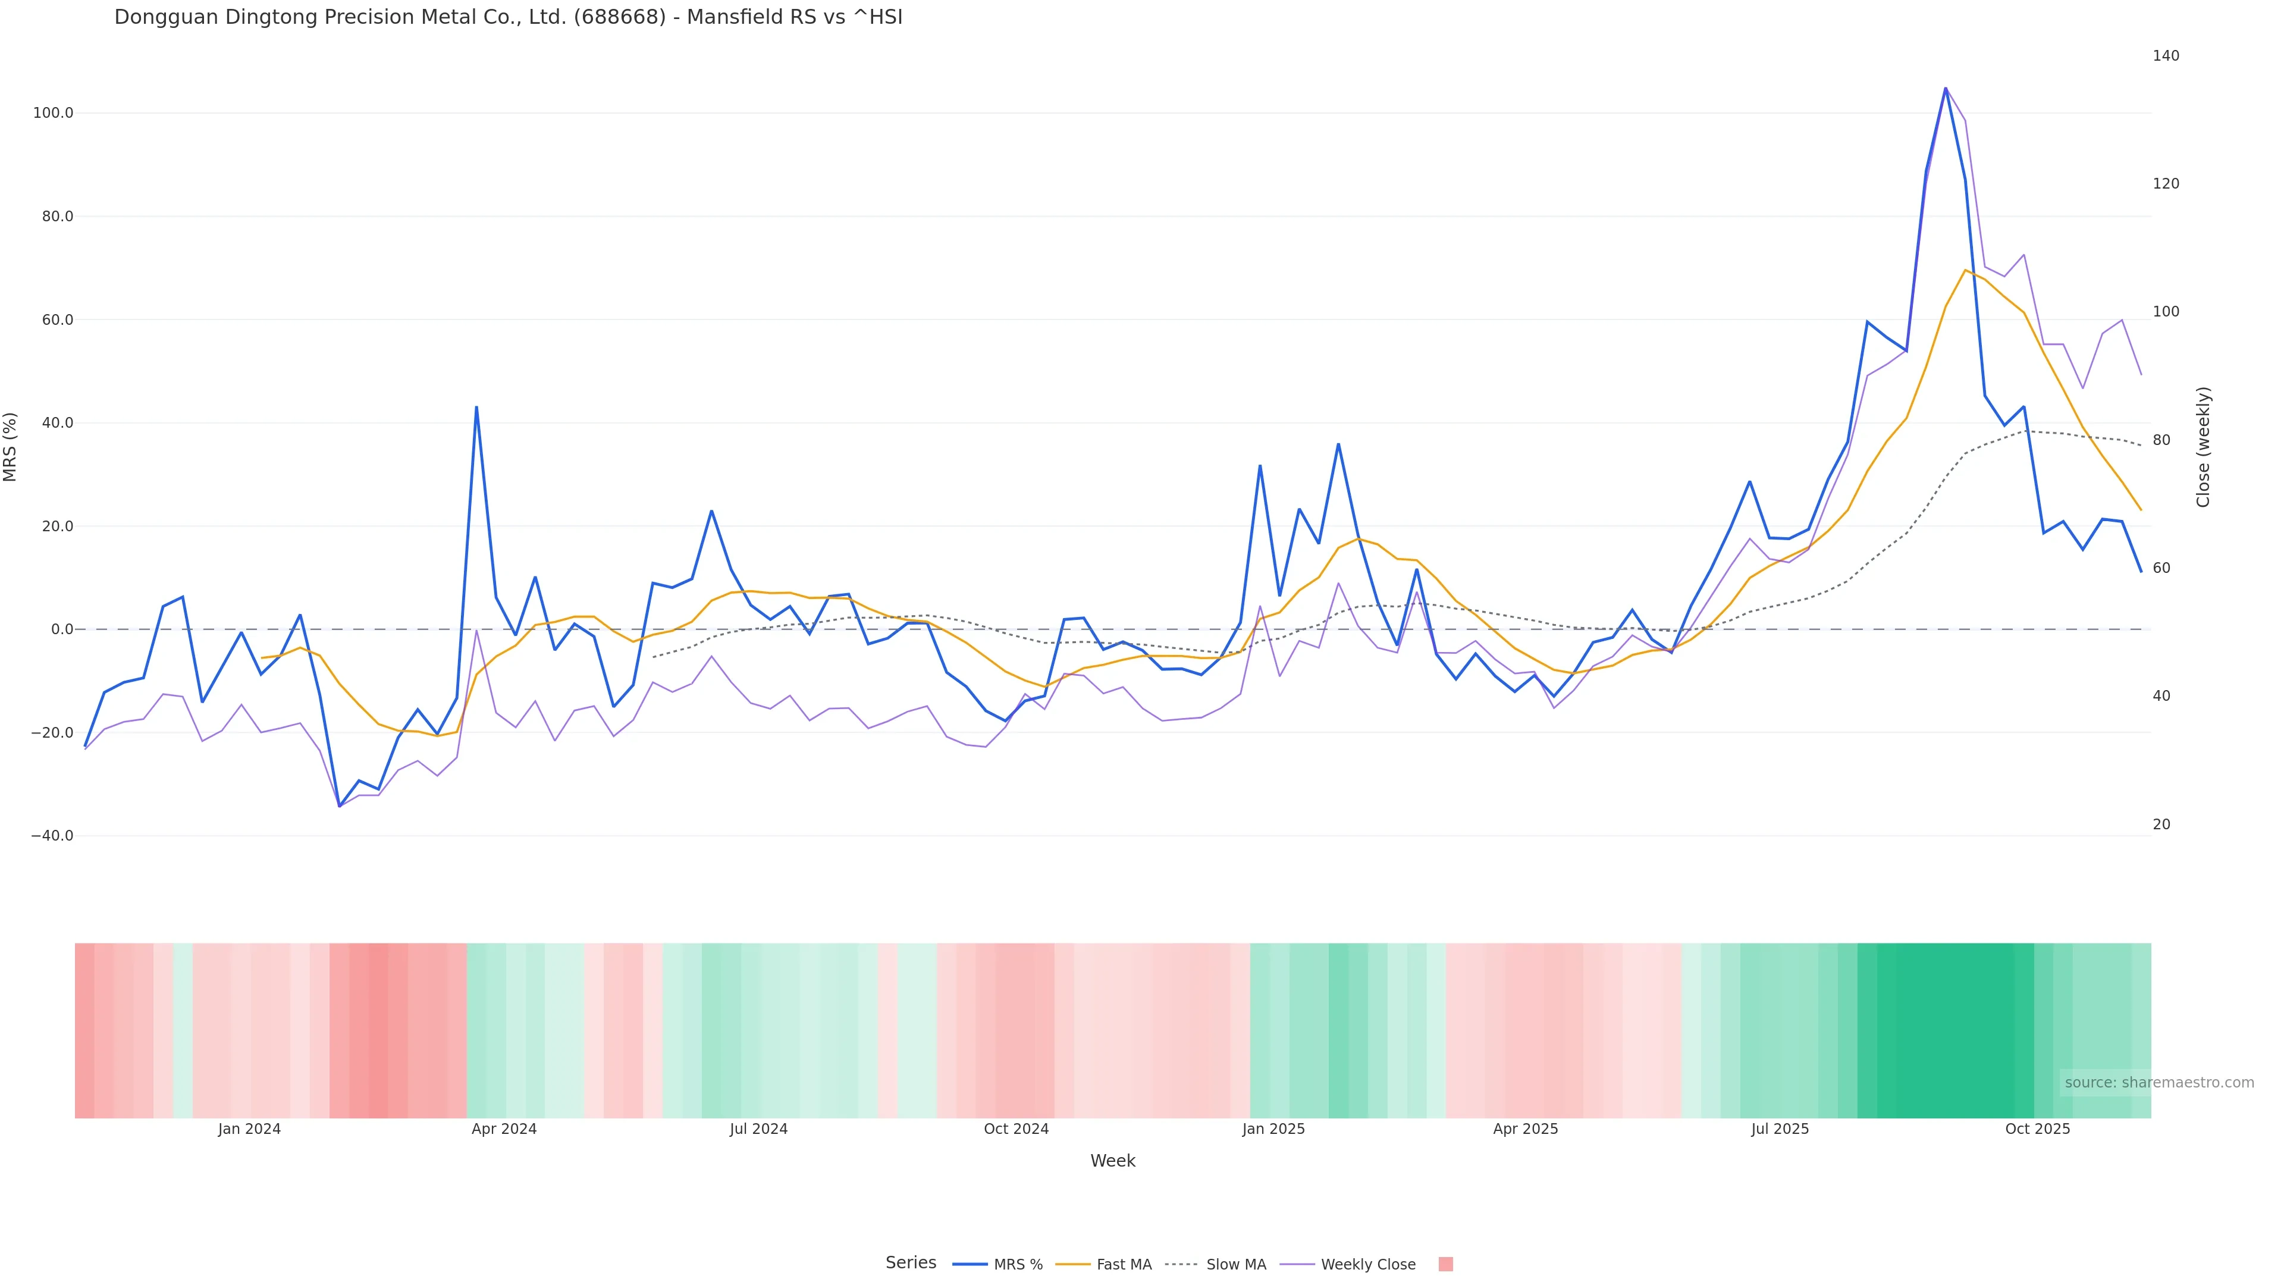Click the Oct 2025 x-axis tick label

coord(2038,1129)
